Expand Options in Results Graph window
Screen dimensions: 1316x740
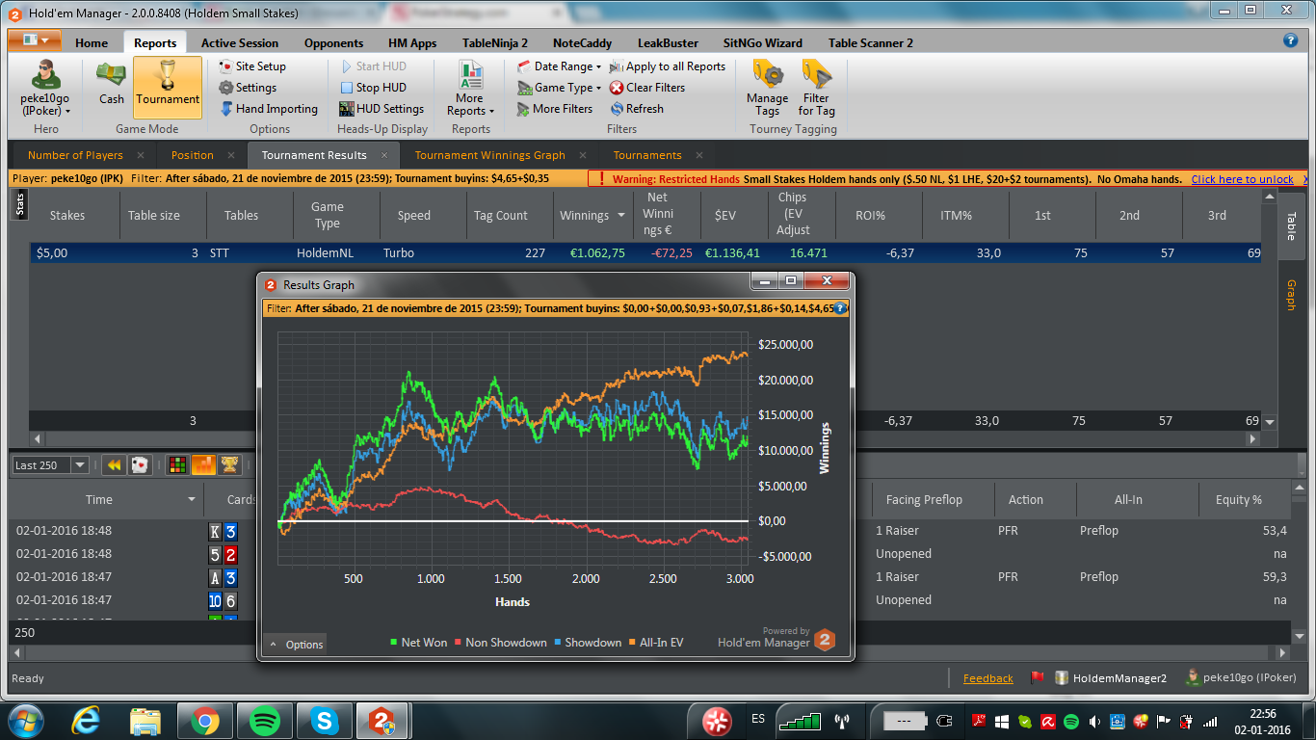point(296,645)
